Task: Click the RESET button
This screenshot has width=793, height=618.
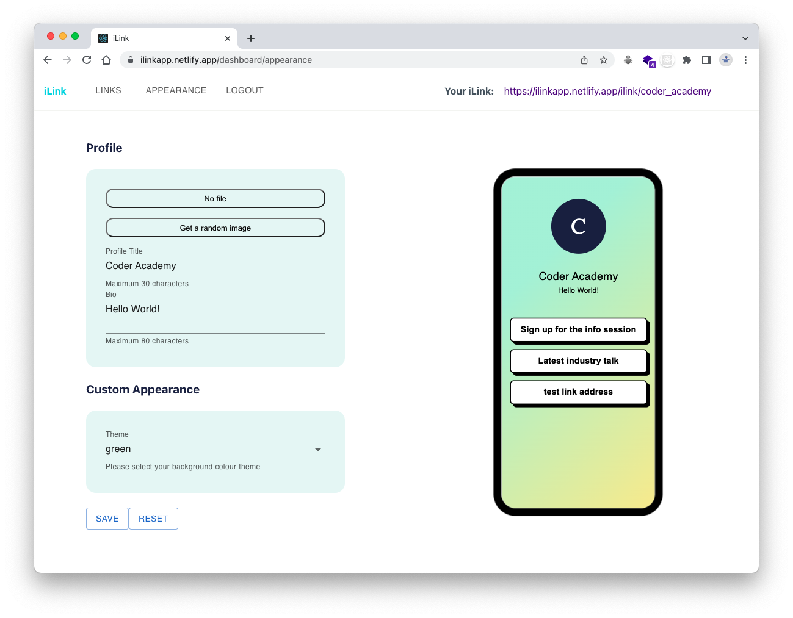Action: tap(153, 519)
